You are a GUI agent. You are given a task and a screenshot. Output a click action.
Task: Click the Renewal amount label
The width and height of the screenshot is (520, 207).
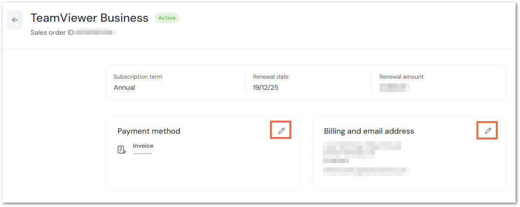click(x=401, y=77)
